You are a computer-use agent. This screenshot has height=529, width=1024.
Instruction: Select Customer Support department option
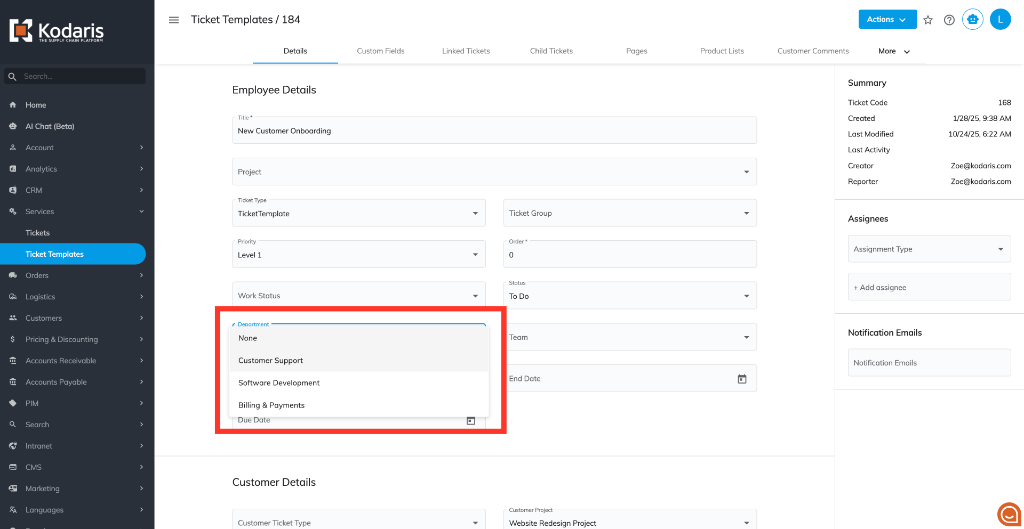click(x=359, y=361)
